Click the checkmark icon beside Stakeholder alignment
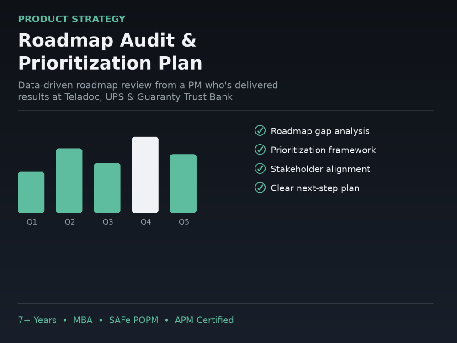457x343 pixels. (260, 169)
